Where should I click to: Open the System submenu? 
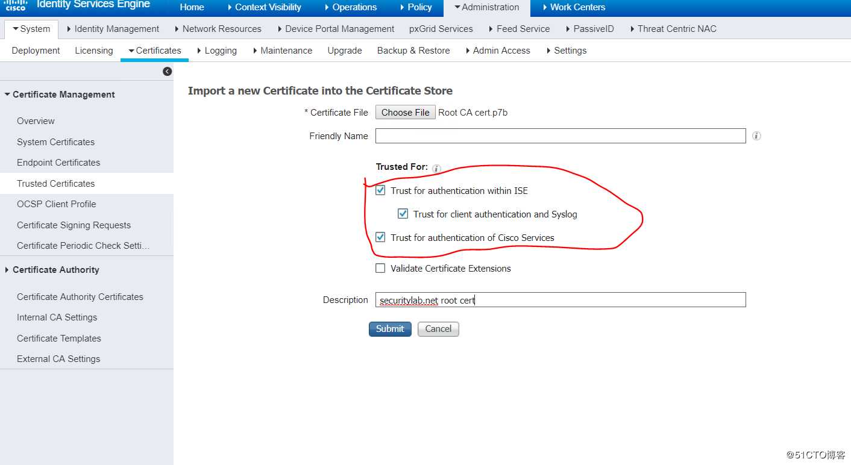point(31,29)
